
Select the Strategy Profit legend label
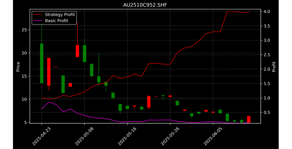[x=60, y=15]
